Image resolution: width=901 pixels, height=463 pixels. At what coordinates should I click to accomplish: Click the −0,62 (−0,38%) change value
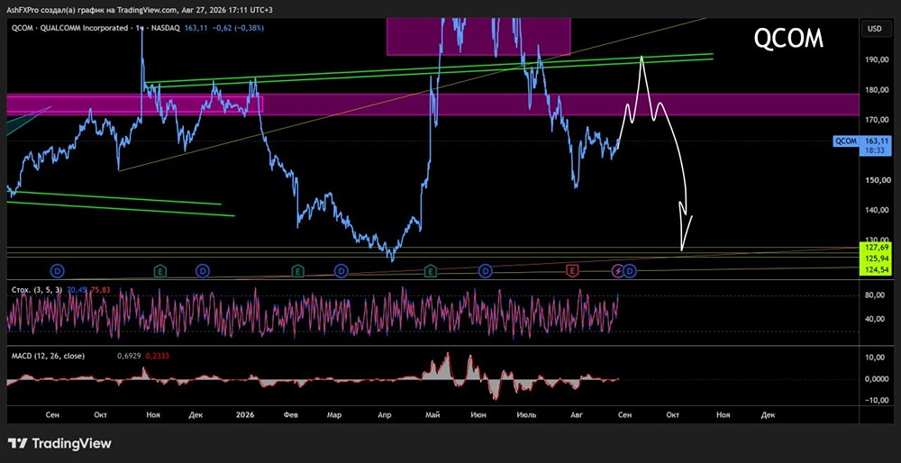(x=237, y=27)
